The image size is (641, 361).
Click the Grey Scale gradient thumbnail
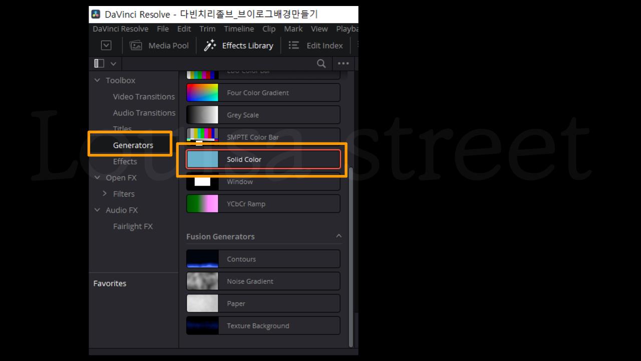click(202, 115)
